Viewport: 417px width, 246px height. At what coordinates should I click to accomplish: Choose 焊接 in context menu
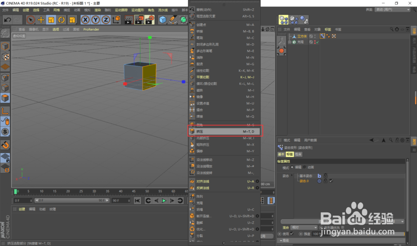224,116
